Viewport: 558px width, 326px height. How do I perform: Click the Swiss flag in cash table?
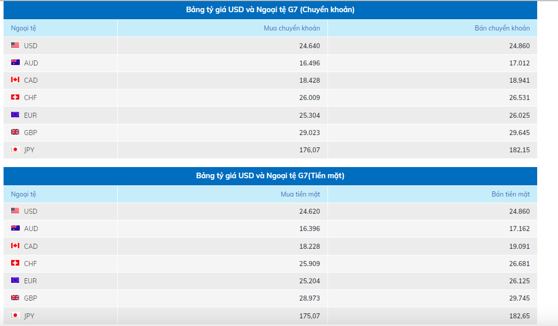tap(15, 263)
